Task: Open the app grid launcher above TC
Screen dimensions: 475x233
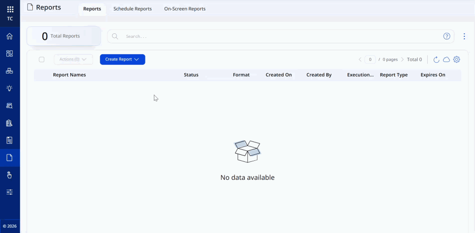Action: 10,9
